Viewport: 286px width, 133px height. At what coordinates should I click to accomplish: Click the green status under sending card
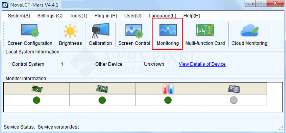tap(36, 100)
